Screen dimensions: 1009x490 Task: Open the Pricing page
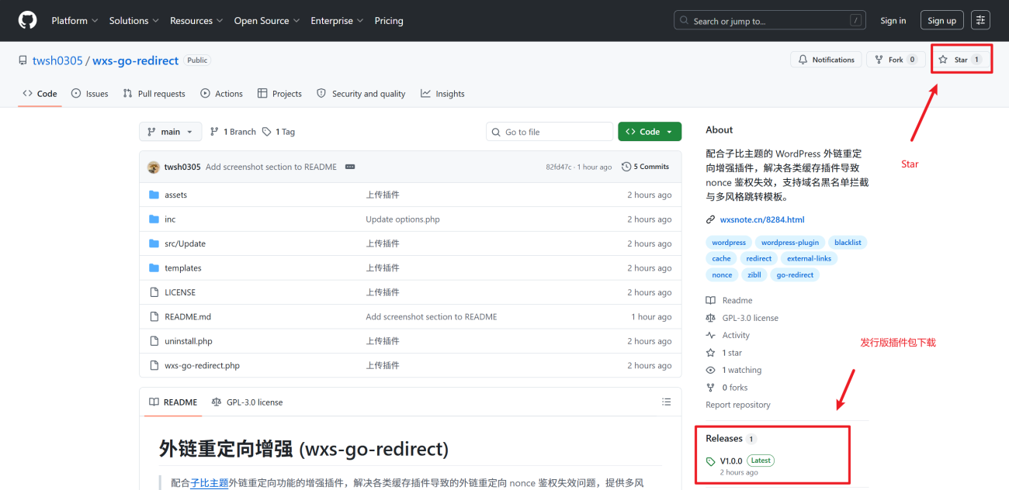(389, 21)
